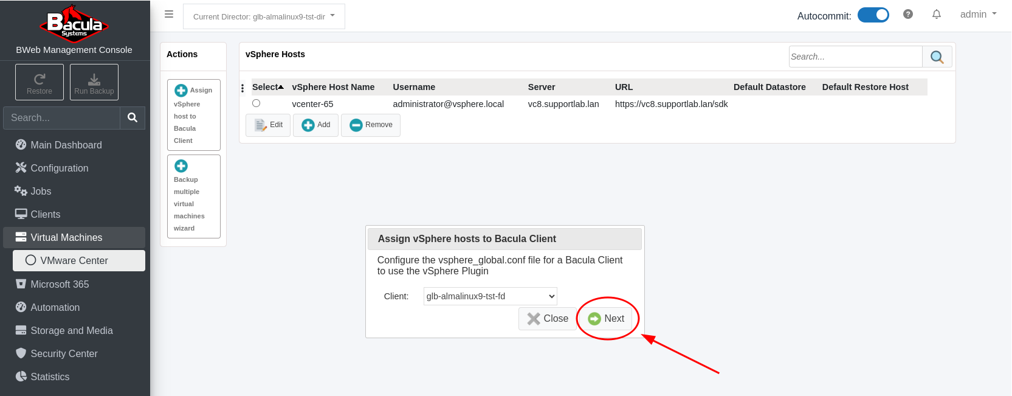This screenshot has height=396, width=1012.
Task: Collapse the Virtual Machines menu
Action: (74, 237)
